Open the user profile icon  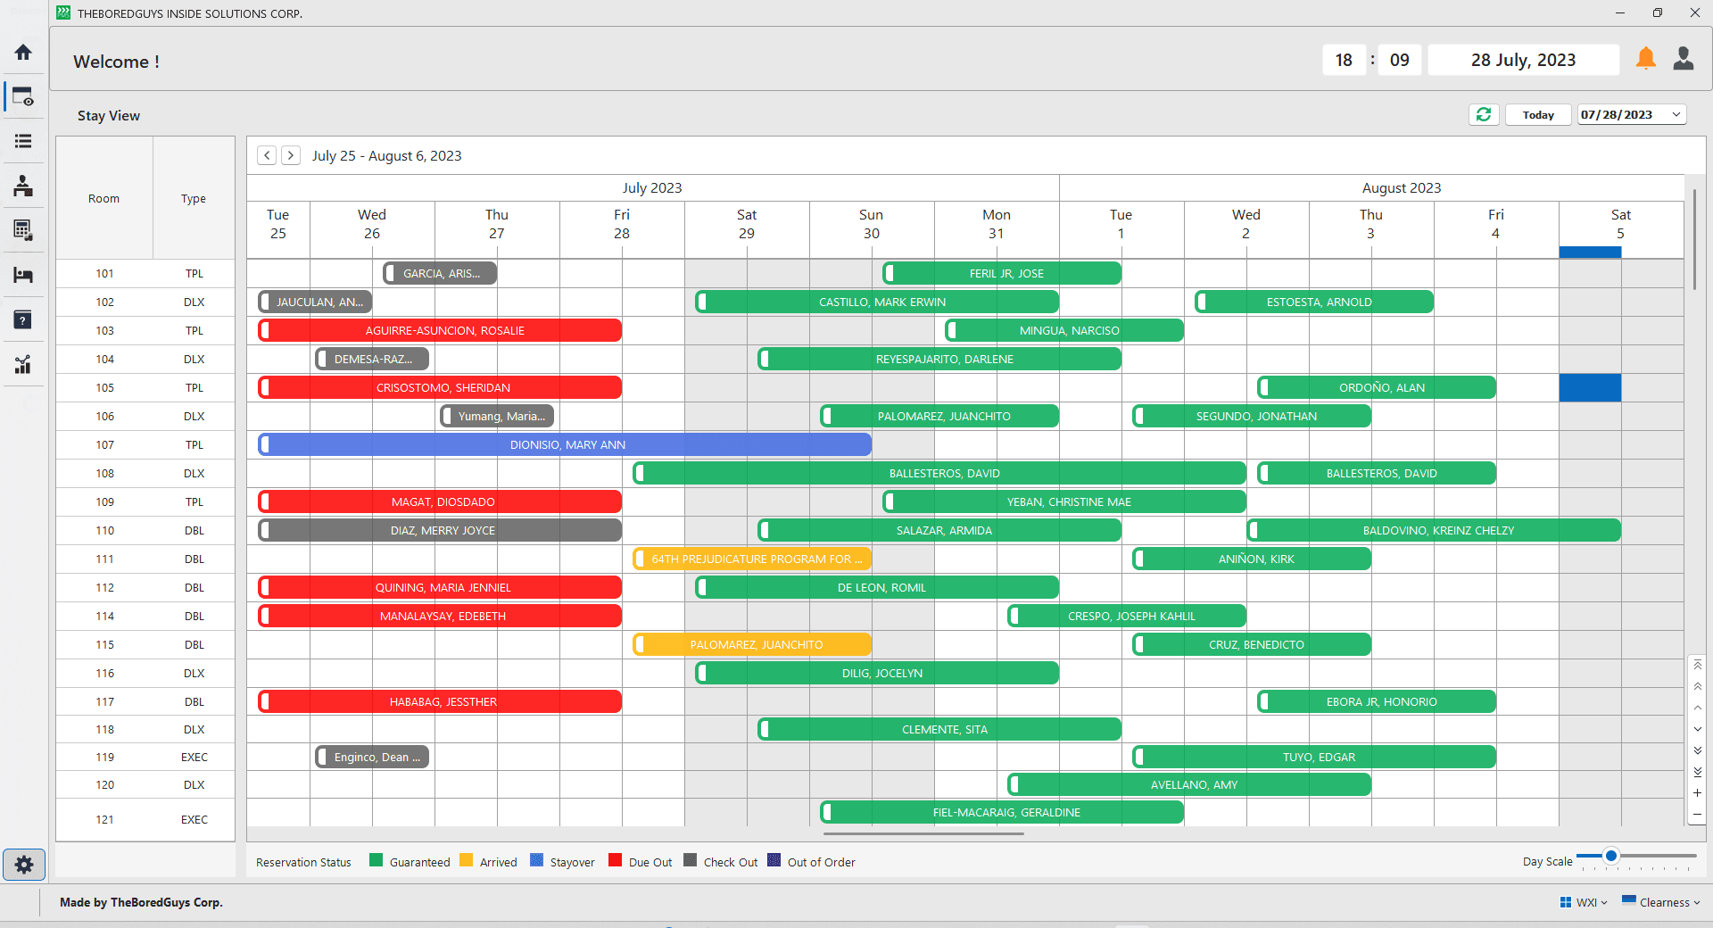1683,59
